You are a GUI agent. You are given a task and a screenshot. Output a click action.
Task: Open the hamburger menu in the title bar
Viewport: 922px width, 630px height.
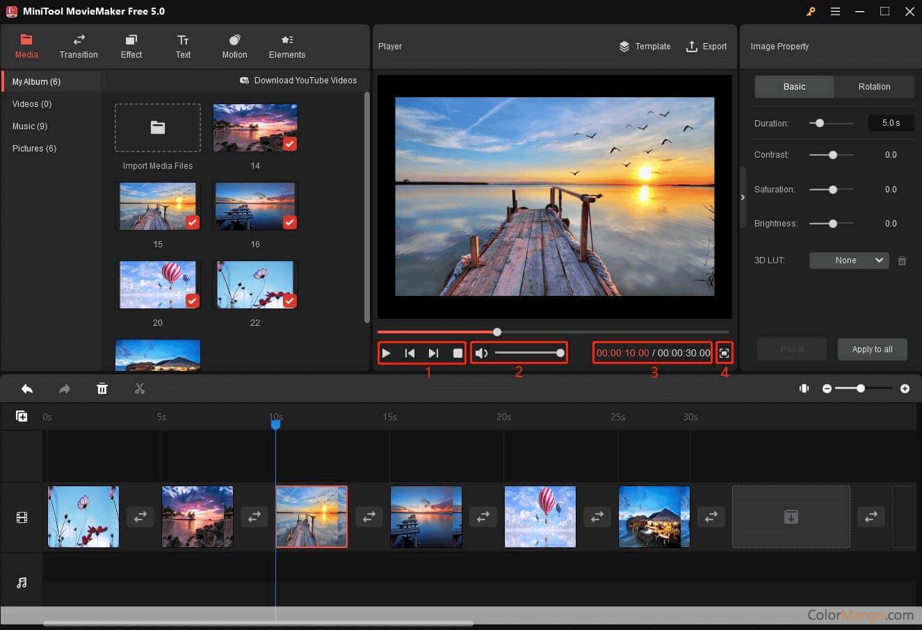coord(835,11)
